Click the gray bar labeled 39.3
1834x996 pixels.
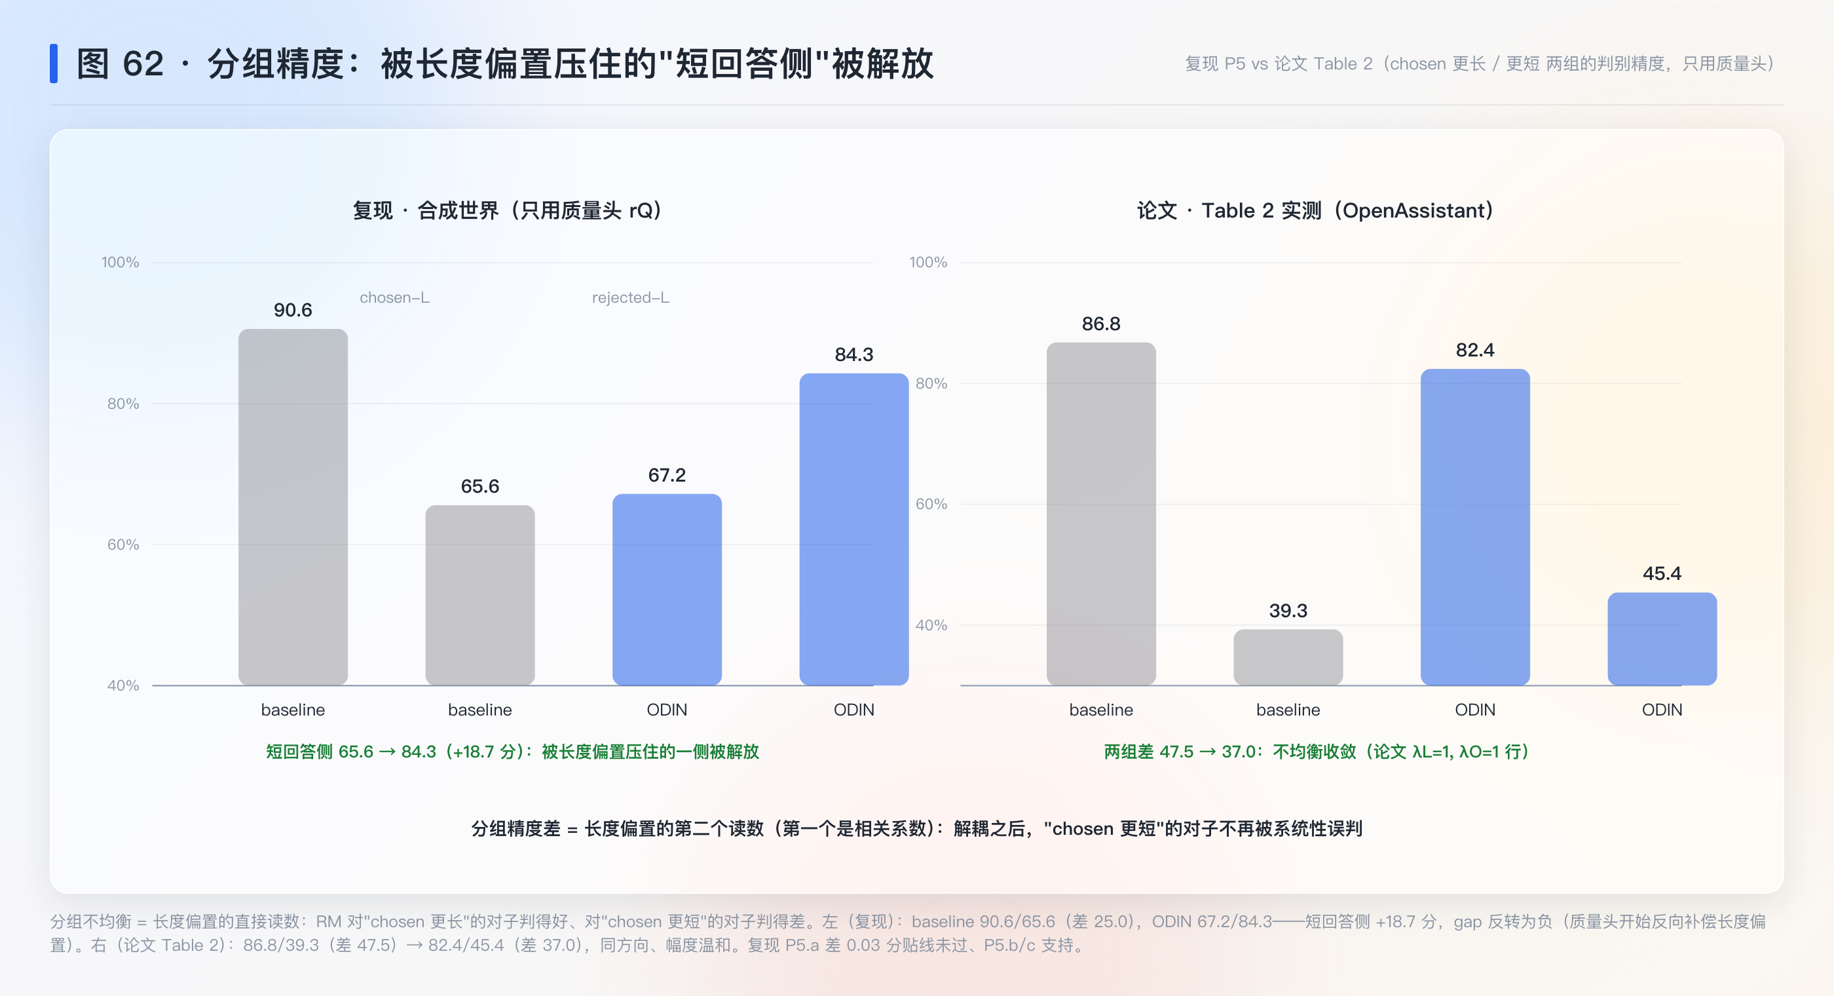tap(1288, 657)
